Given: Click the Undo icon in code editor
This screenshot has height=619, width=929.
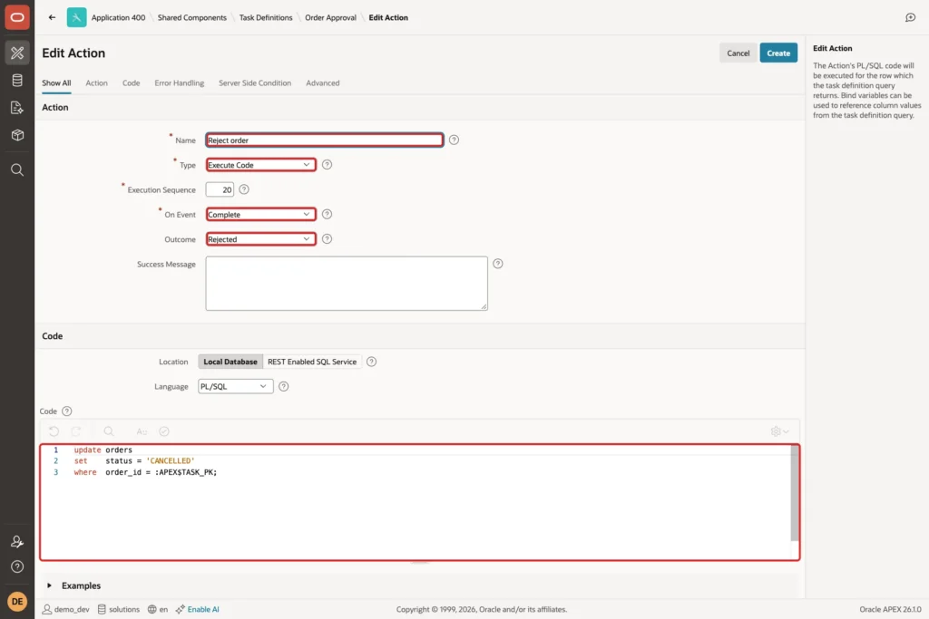Looking at the screenshot, I should (x=54, y=431).
